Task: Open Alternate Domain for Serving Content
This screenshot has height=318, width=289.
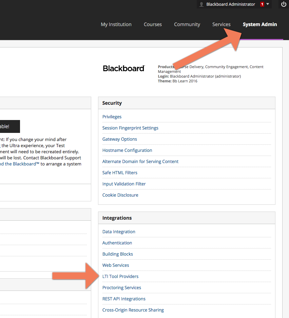Action: click(140, 161)
